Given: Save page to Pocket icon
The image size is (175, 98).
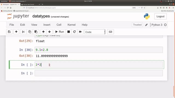Looking at the screenshot, I should tap(142, 8).
